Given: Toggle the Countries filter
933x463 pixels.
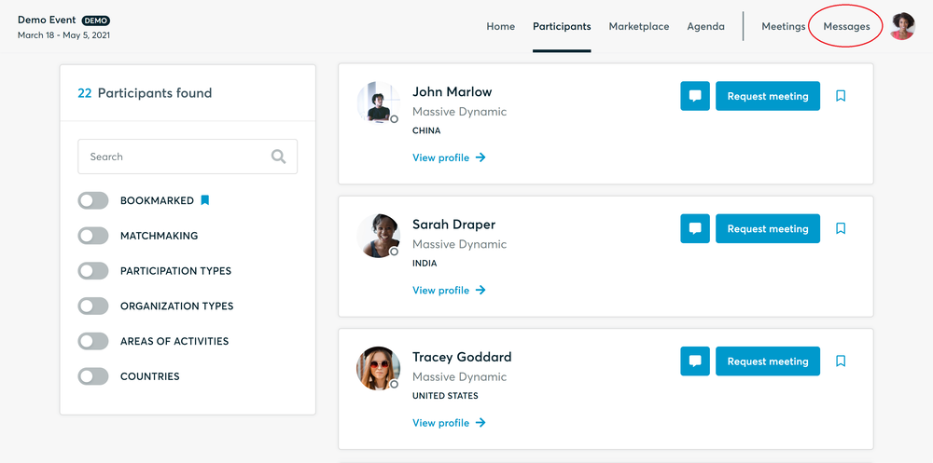Looking at the screenshot, I should click(x=93, y=376).
